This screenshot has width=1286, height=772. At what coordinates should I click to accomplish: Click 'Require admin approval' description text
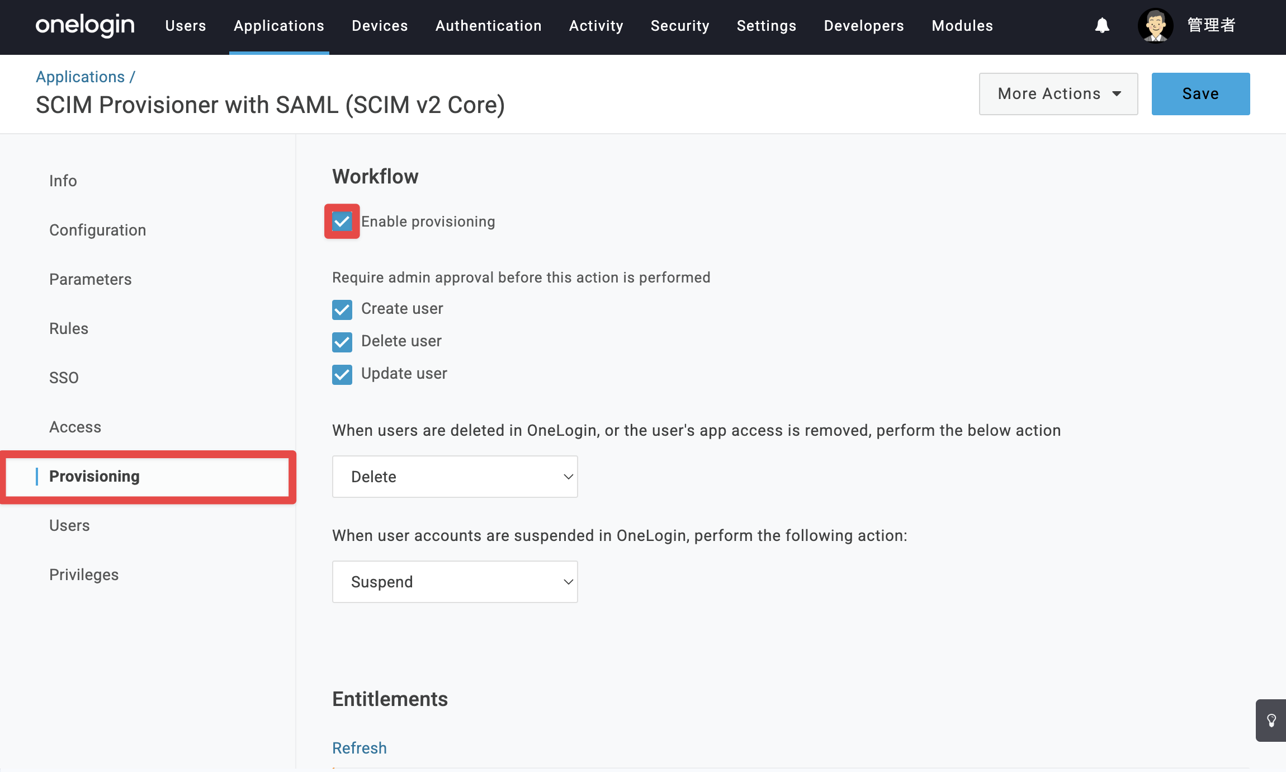[521, 277]
